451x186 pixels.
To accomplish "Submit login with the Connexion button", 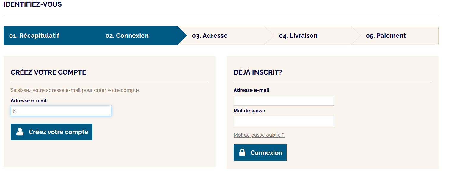I will pyautogui.click(x=260, y=153).
